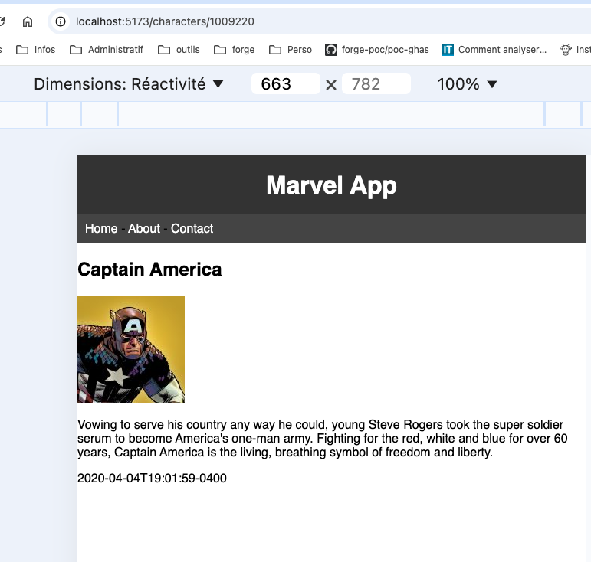Screen dimensions: 591x562
Task: Click the viewport height field showing 782
Action: click(376, 84)
